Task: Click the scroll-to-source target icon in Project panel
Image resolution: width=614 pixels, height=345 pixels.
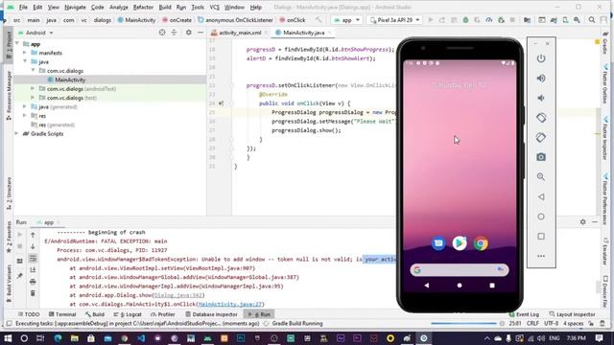Action: click(x=162, y=33)
